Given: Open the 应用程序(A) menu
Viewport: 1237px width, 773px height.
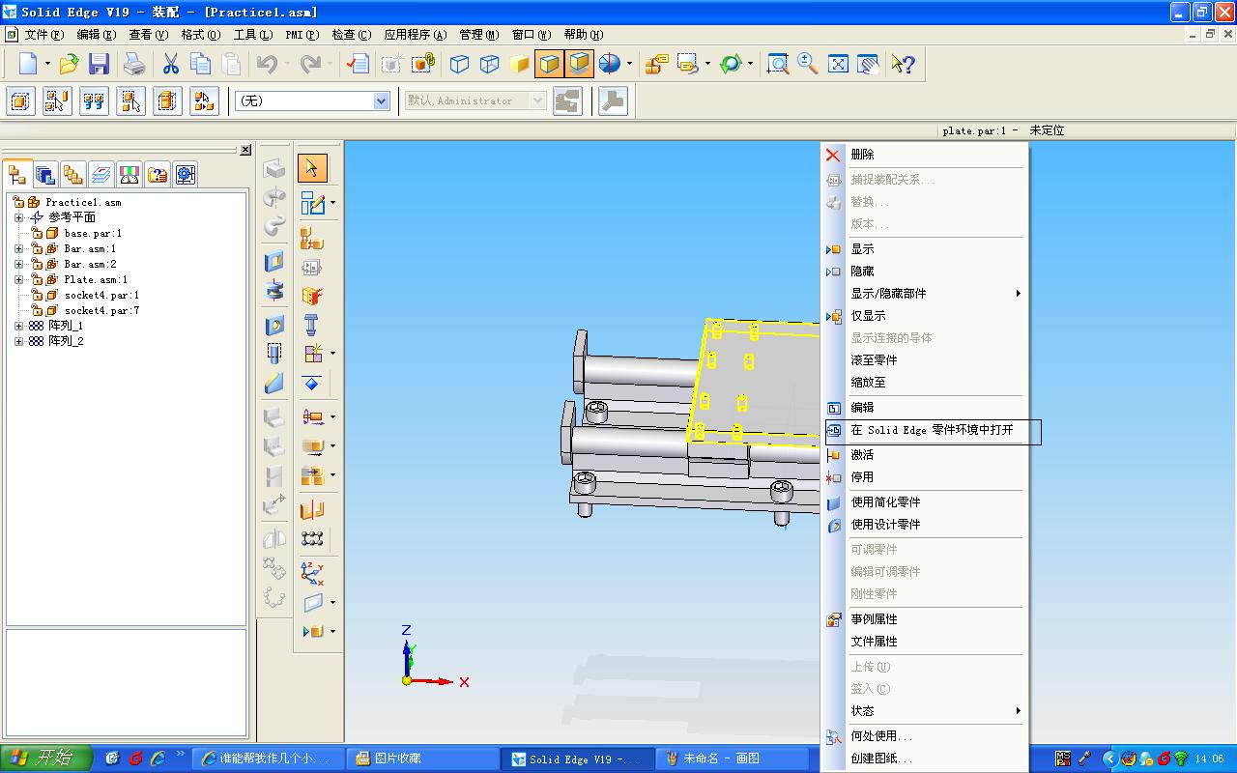Looking at the screenshot, I should click(416, 35).
